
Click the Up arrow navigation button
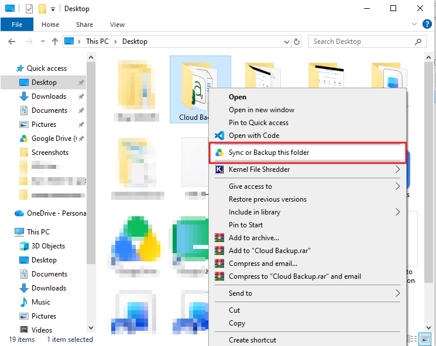[55, 41]
